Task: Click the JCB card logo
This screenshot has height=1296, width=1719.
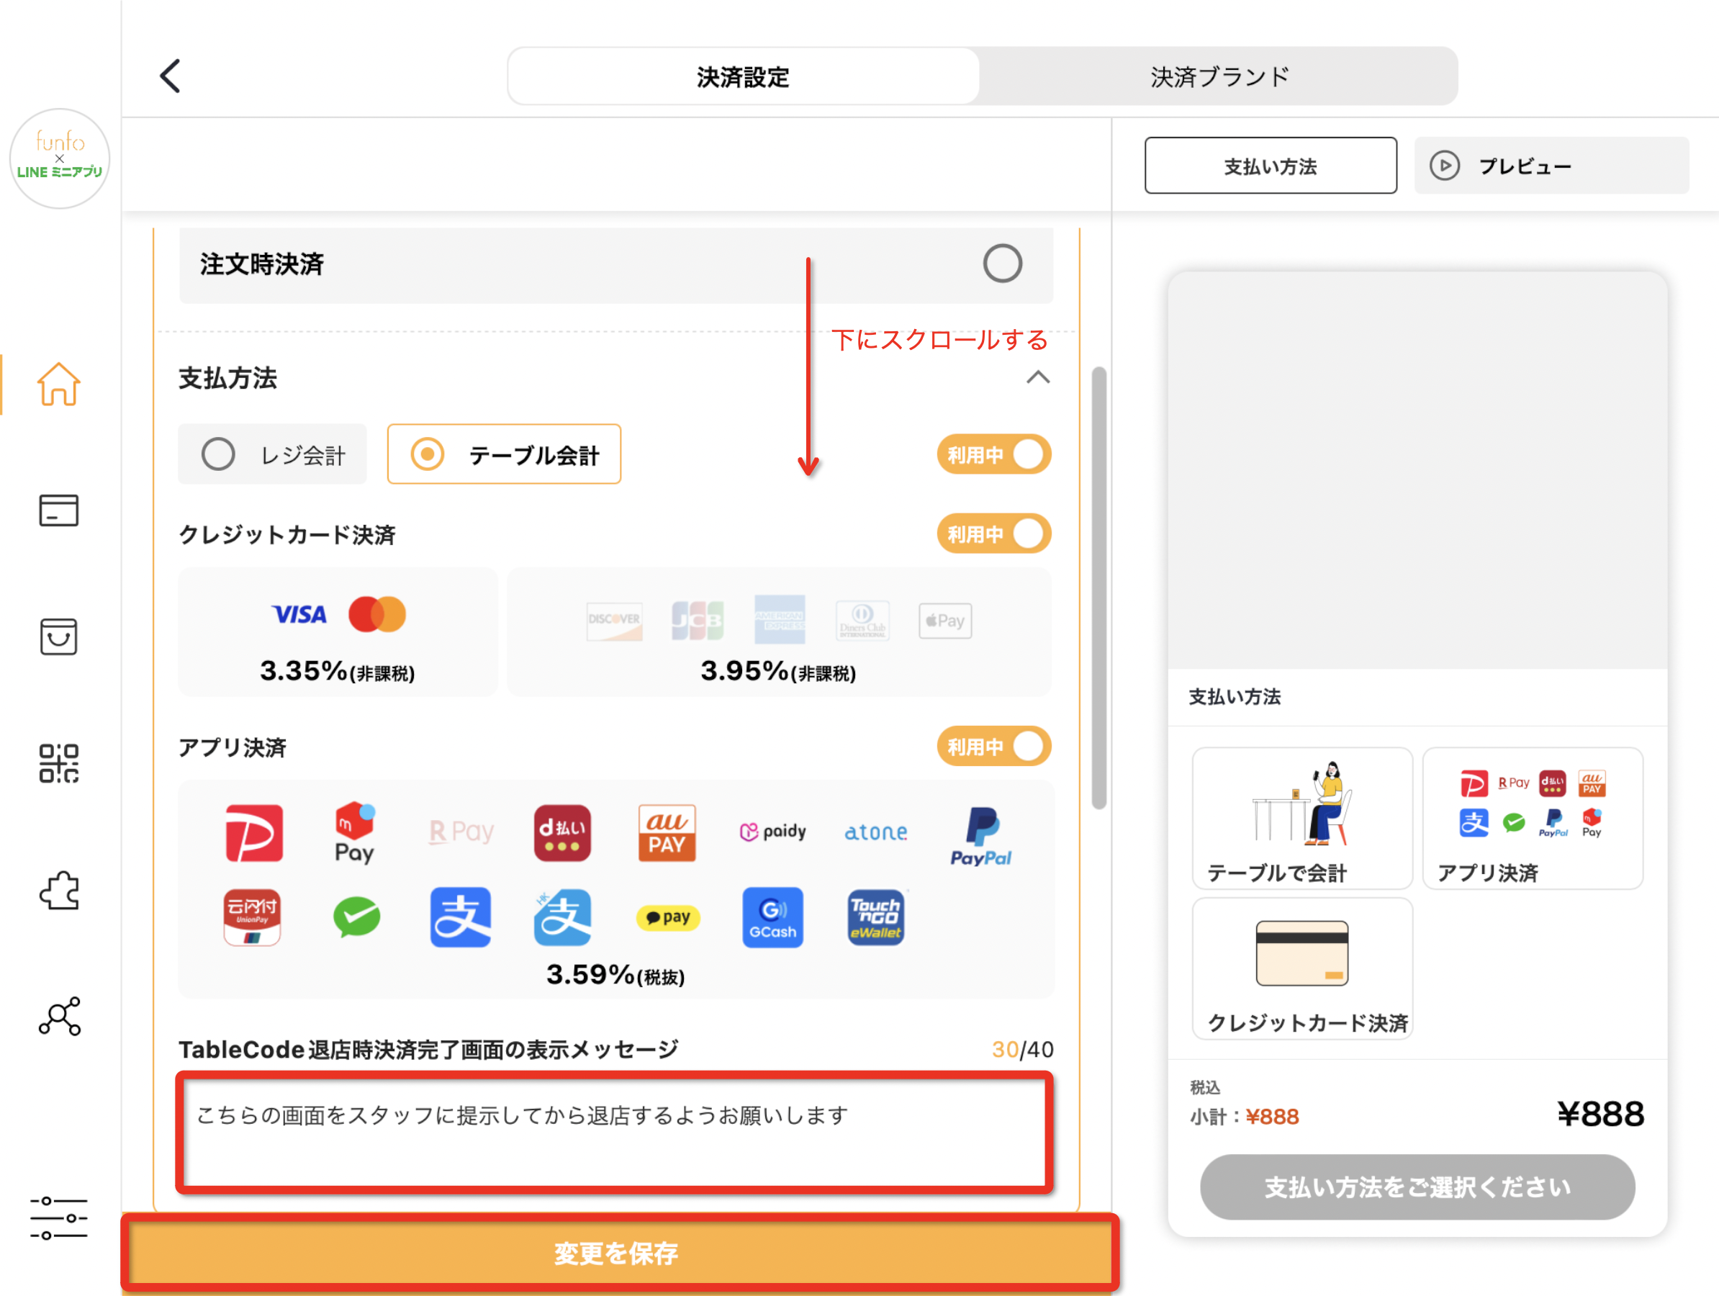Action: (698, 621)
